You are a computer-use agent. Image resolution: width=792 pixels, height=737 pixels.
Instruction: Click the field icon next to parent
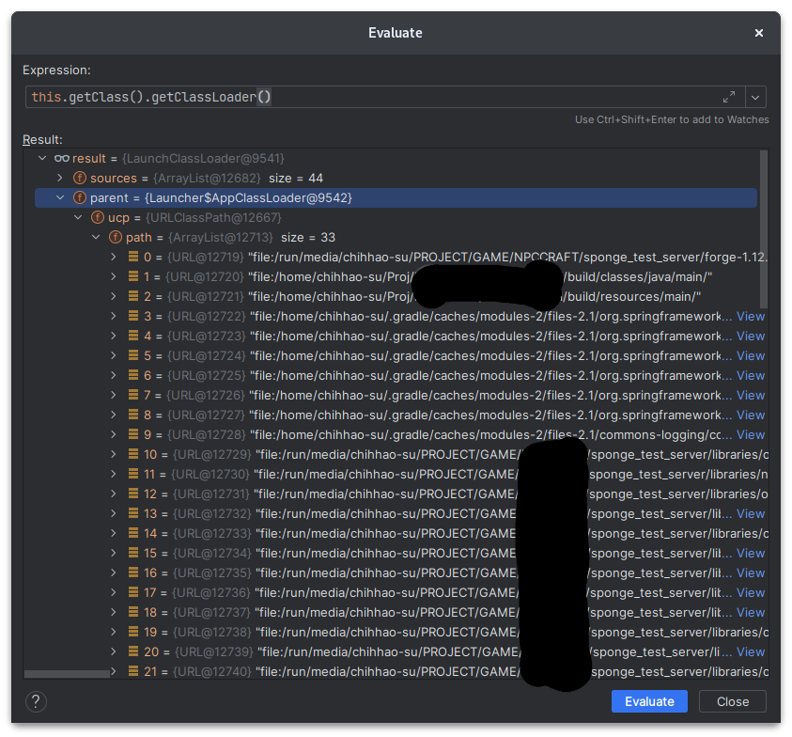pos(79,197)
